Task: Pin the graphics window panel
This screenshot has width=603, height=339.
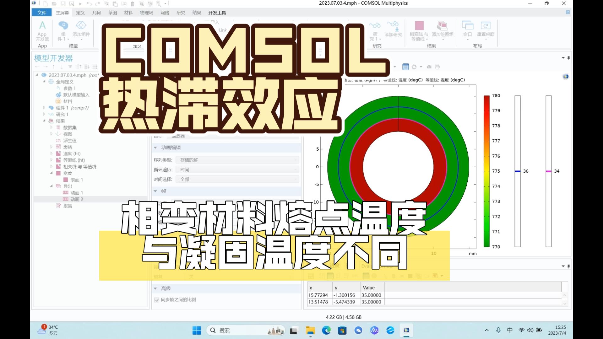Action: coord(568,58)
